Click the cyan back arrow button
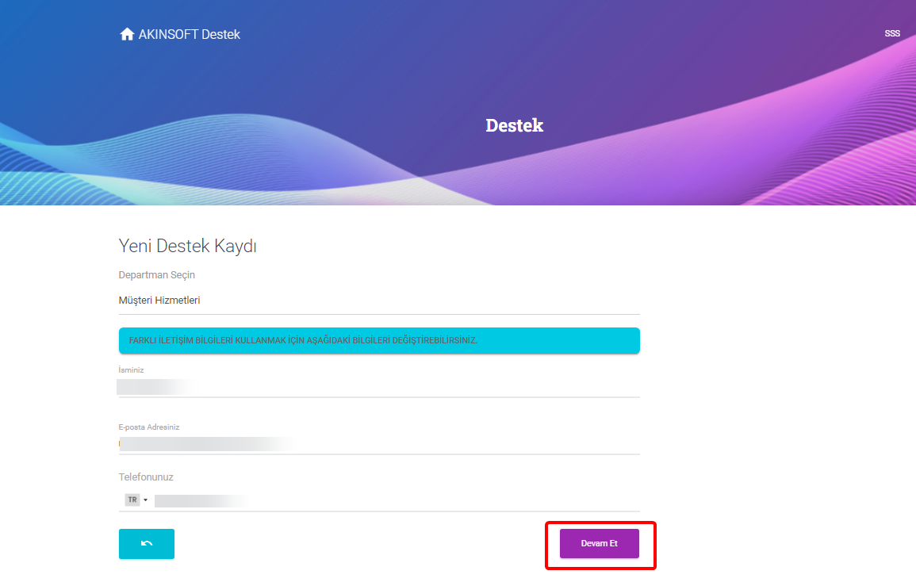Viewport: 916px width, 582px height. pyautogui.click(x=147, y=544)
